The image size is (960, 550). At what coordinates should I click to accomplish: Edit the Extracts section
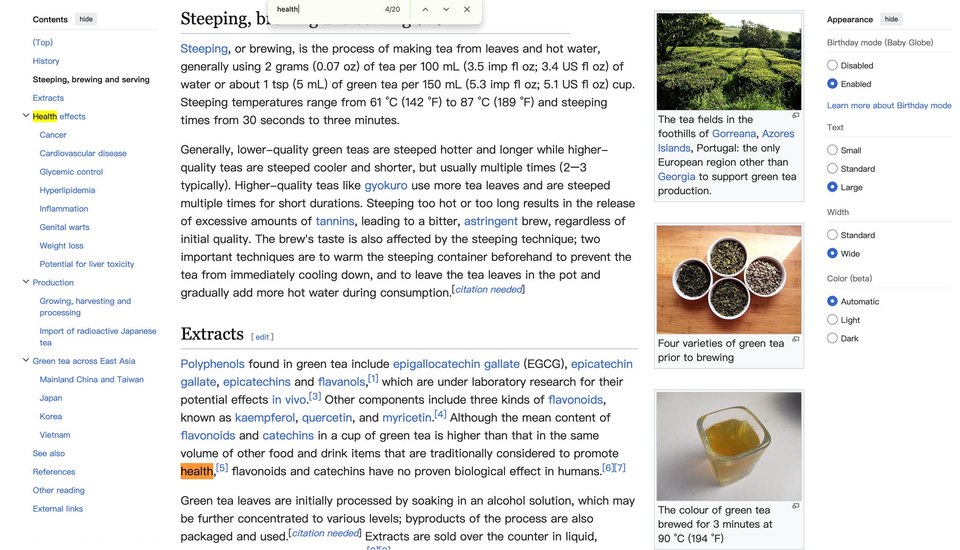[262, 337]
